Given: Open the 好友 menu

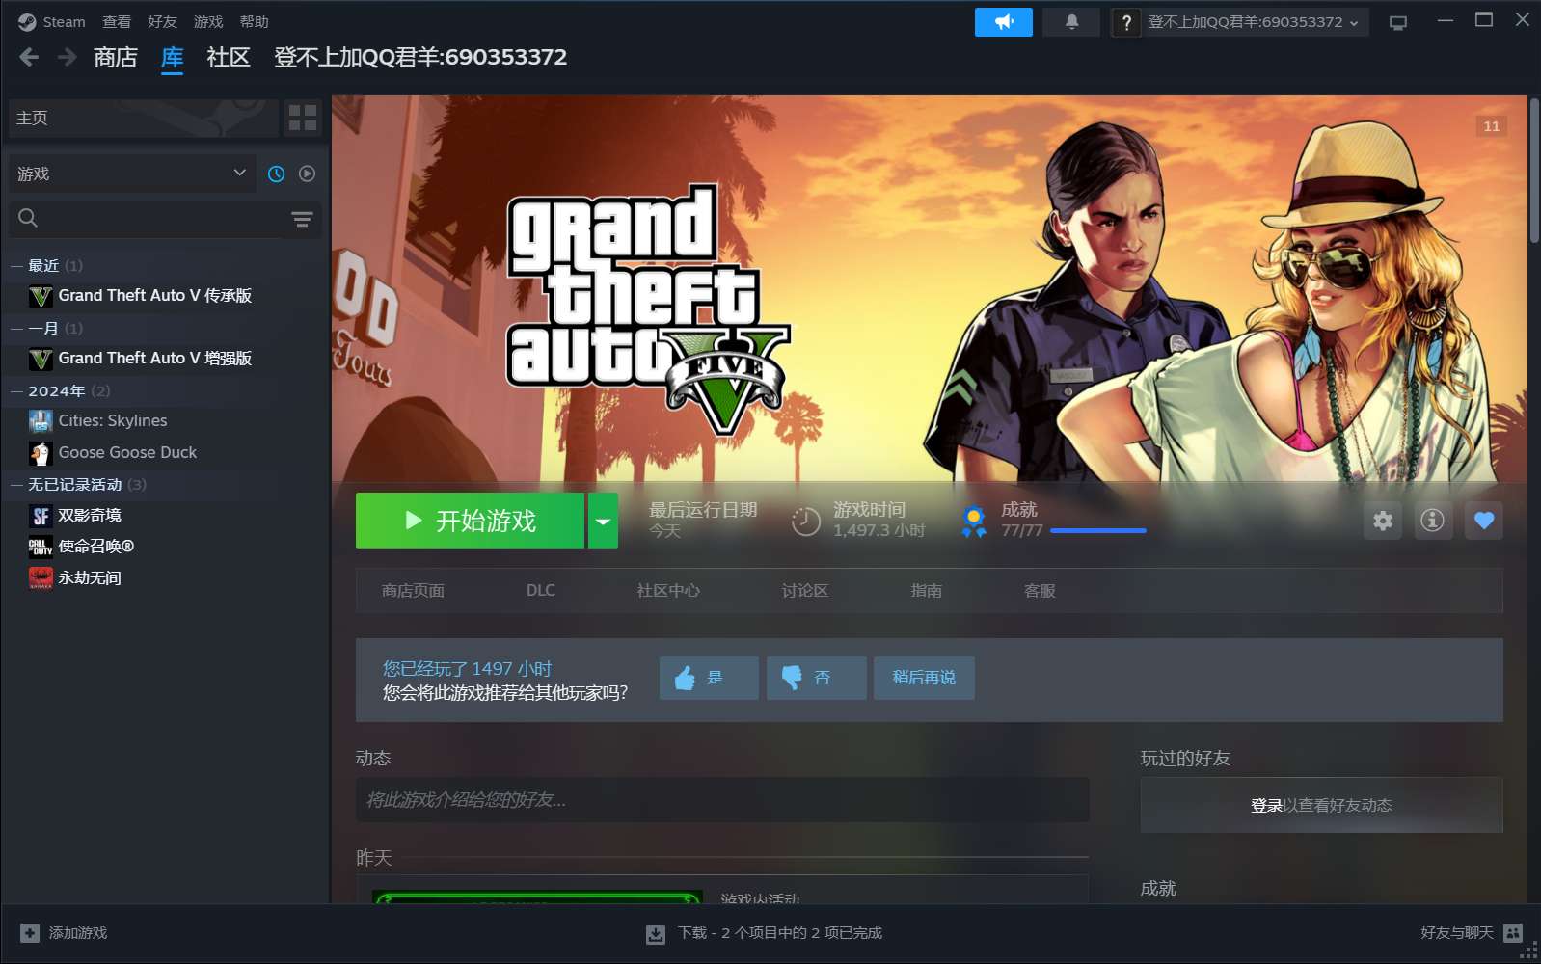Looking at the screenshot, I should tap(162, 21).
